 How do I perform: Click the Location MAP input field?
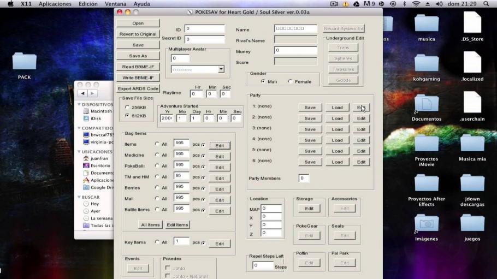pos(271,209)
